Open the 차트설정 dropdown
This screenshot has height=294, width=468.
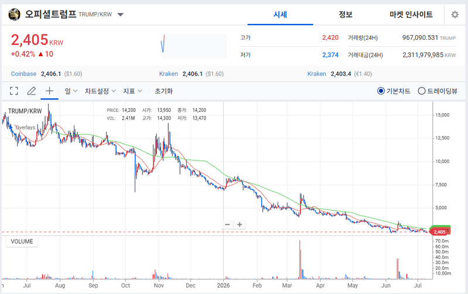click(100, 91)
